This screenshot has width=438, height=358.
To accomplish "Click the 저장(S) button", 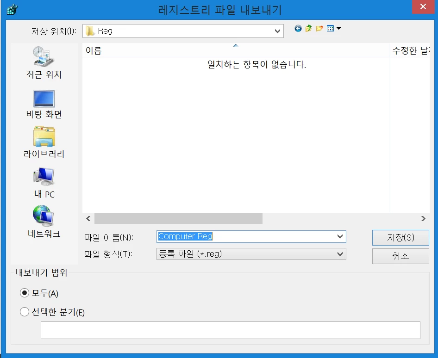I will click(400, 238).
